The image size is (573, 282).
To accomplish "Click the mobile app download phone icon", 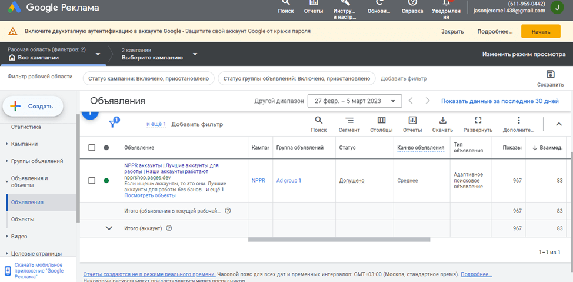I will (7, 270).
